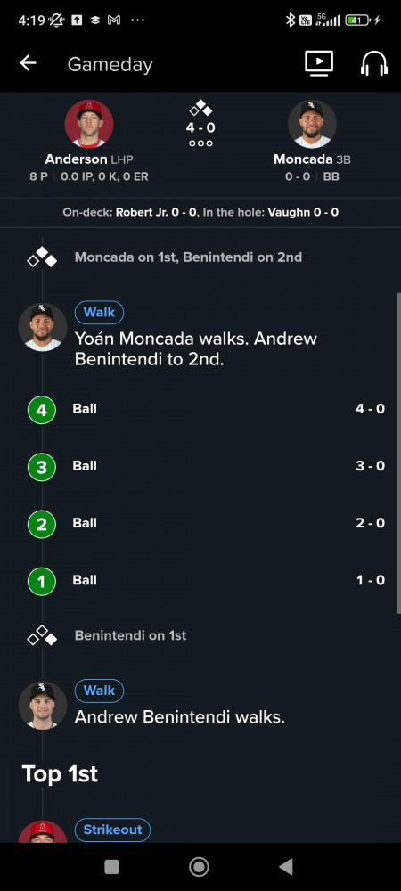Tap the Walk tag for Yoán Moncada
401x891 pixels.
coord(100,312)
